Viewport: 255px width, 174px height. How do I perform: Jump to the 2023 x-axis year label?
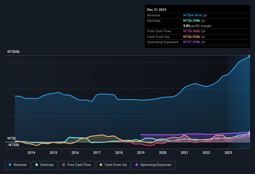[228, 152]
